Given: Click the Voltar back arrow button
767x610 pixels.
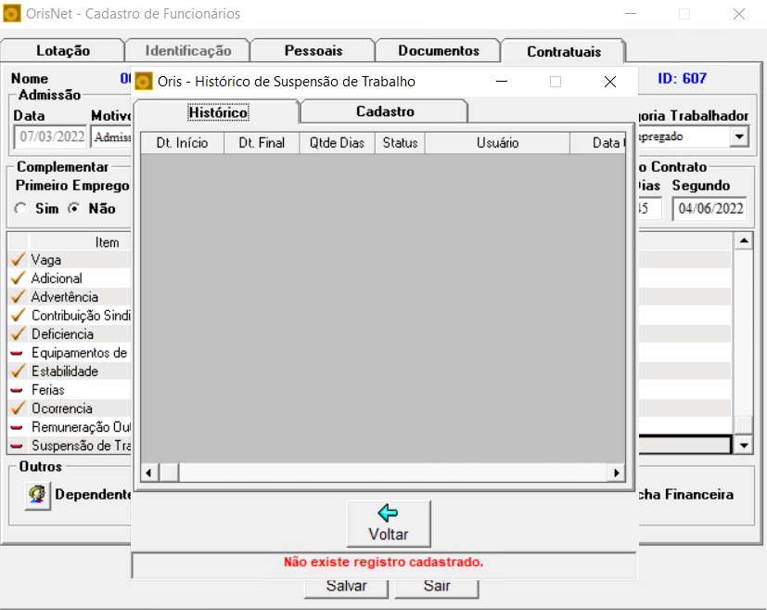Looking at the screenshot, I should pyautogui.click(x=388, y=524).
